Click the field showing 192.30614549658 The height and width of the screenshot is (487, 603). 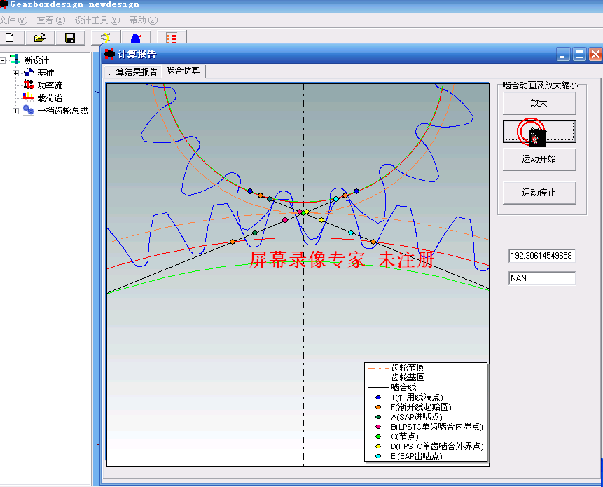(x=542, y=256)
